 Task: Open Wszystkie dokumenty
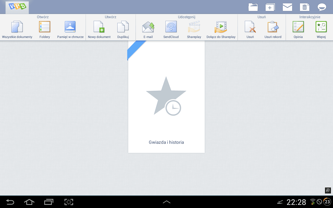[x=17, y=30]
